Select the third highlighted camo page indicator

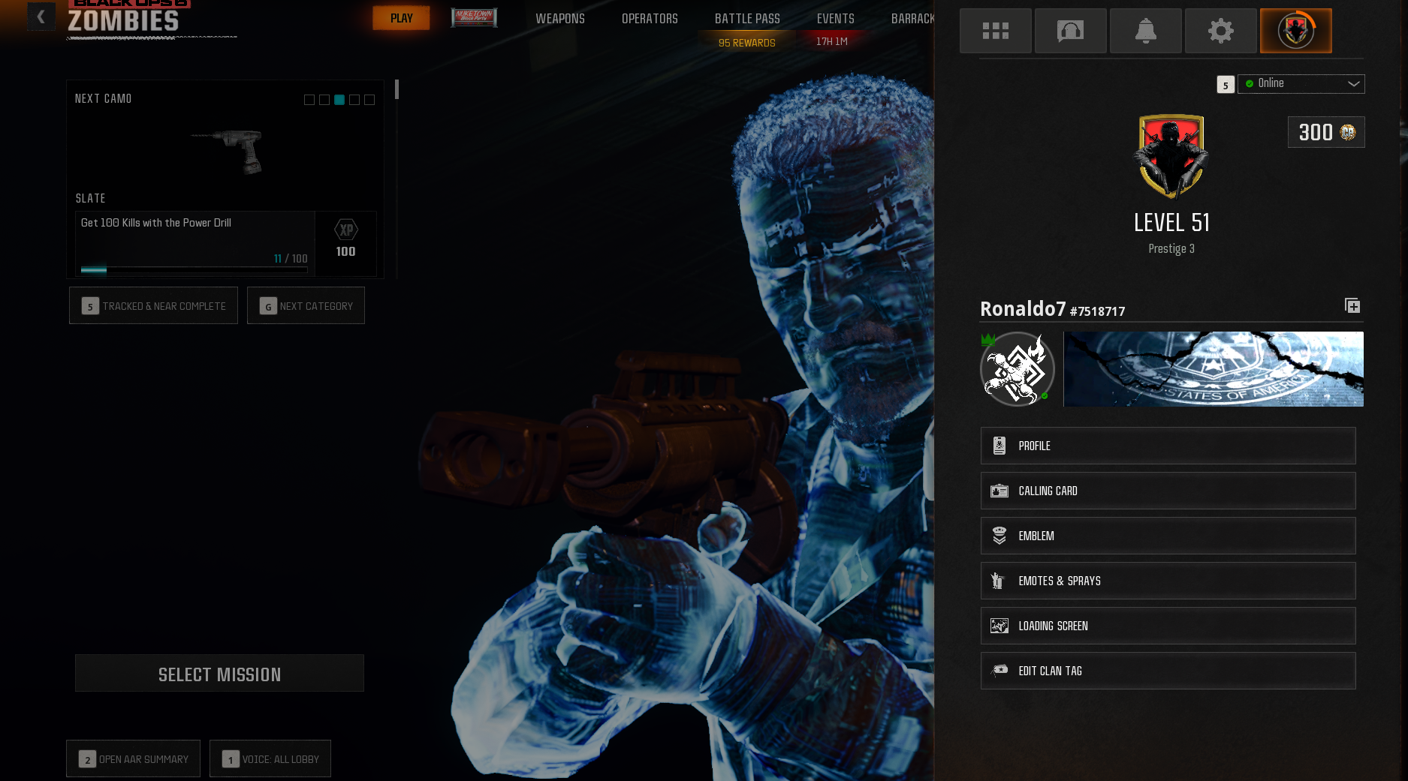point(339,100)
